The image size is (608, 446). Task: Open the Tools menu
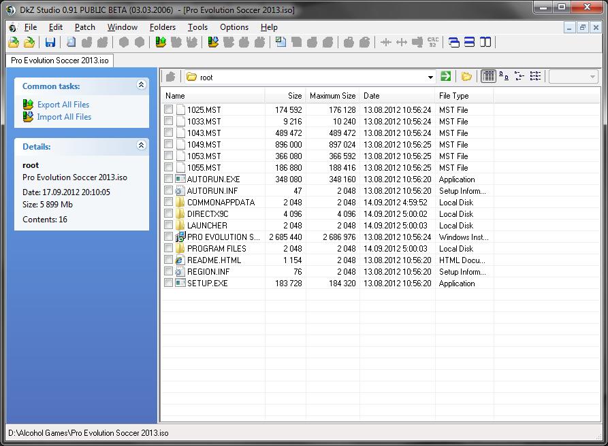[197, 27]
